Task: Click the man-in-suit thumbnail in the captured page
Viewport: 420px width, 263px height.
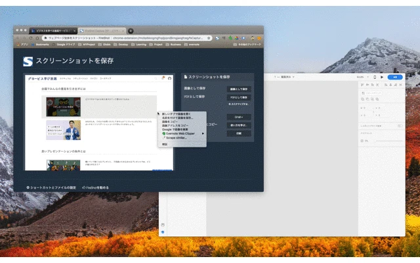Action: point(64,130)
